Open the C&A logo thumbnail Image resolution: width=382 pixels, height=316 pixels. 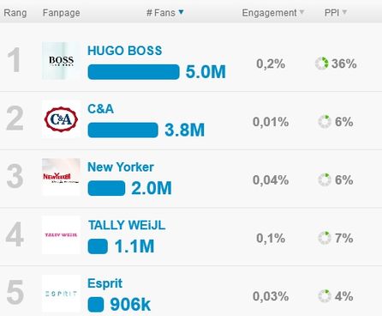tap(61, 119)
